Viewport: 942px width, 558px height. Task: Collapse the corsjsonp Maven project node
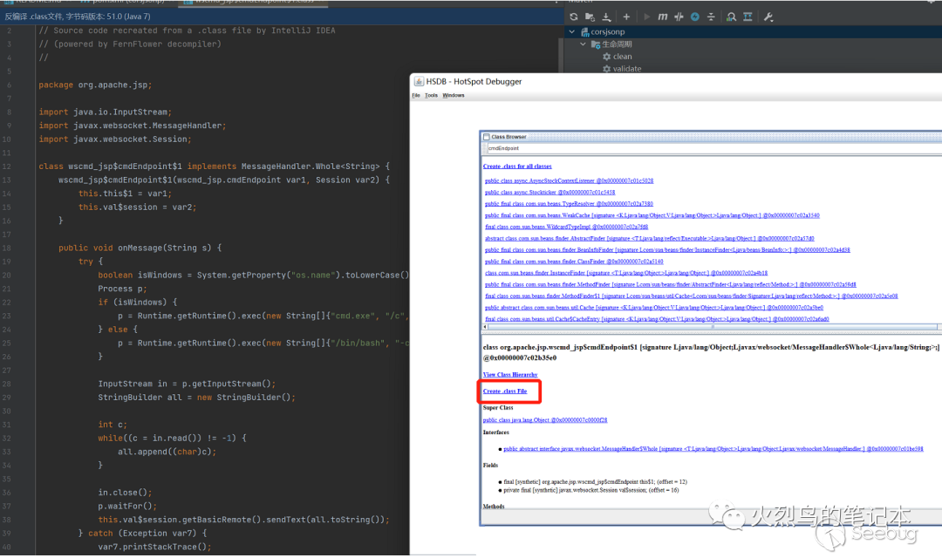pos(572,31)
